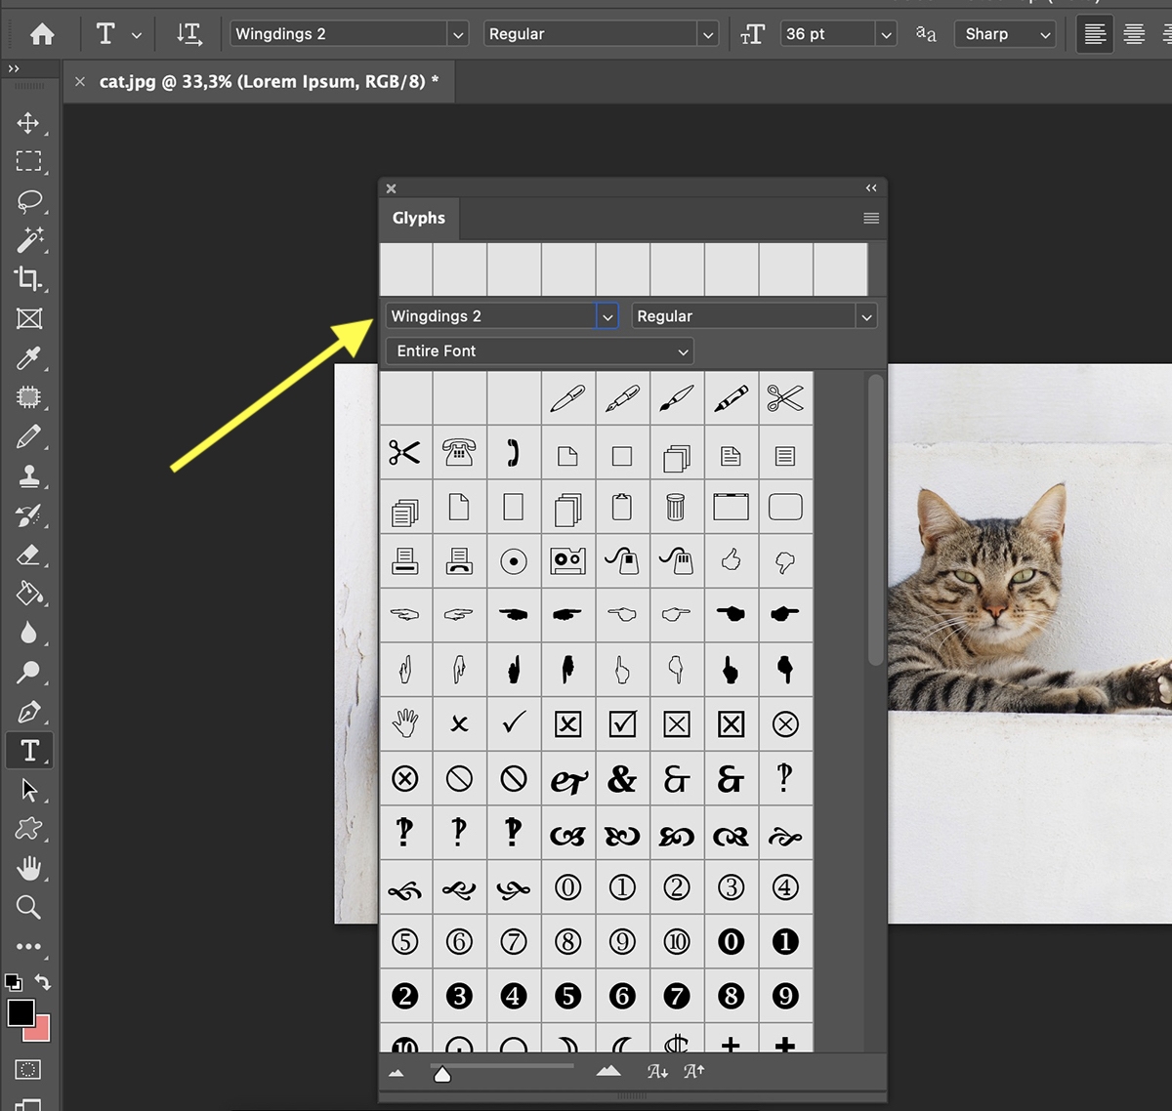The height and width of the screenshot is (1111, 1172).
Task: Swap foreground and background colors
Action: [43, 982]
